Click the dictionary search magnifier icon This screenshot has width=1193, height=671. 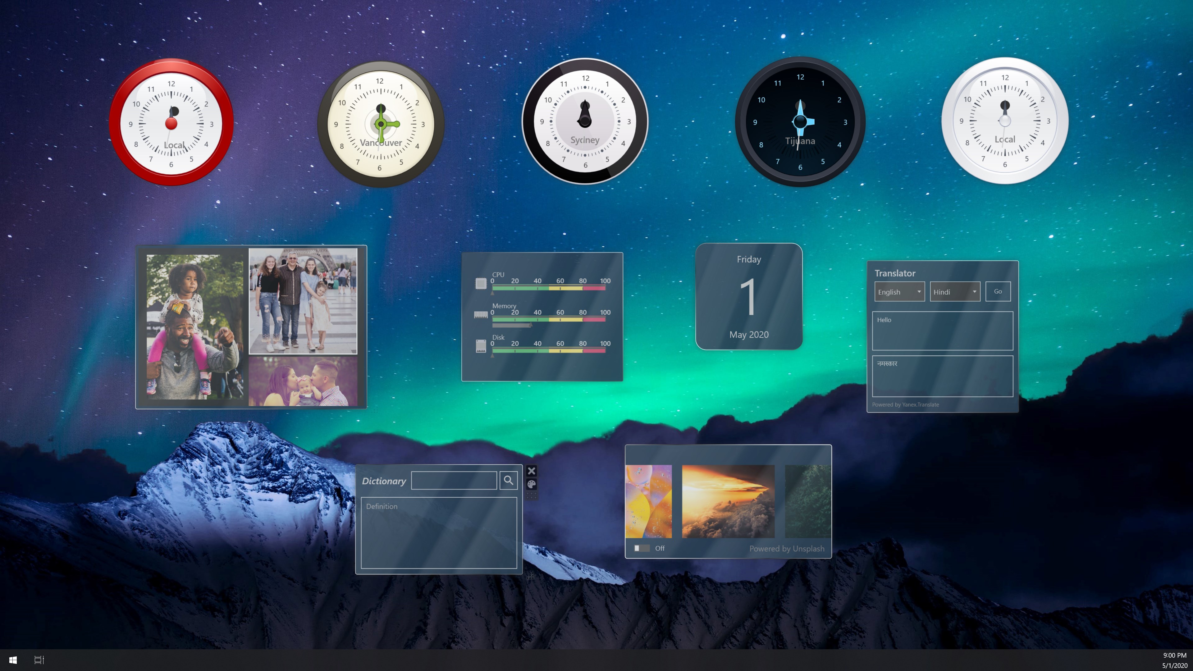[509, 480]
